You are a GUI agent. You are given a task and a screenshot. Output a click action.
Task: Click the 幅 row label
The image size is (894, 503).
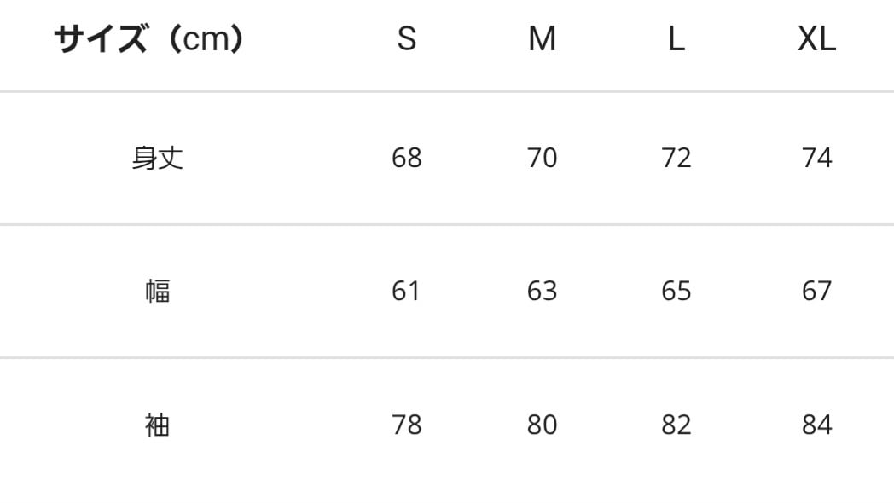click(158, 291)
